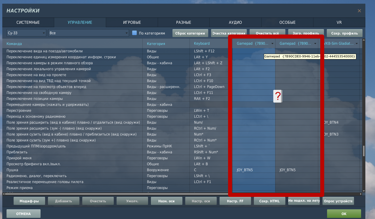Image resolution: width=375 pixels, height=219 pixels.
Task: Click the vertical scrollbar thumb
Action: click(364, 151)
